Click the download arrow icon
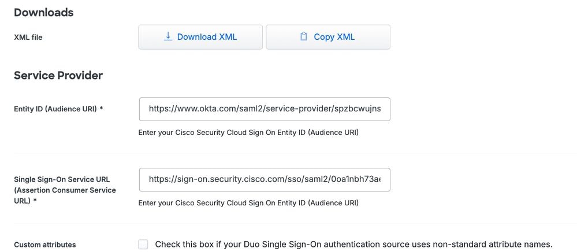This screenshot has height=252, width=577. coord(168,36)
